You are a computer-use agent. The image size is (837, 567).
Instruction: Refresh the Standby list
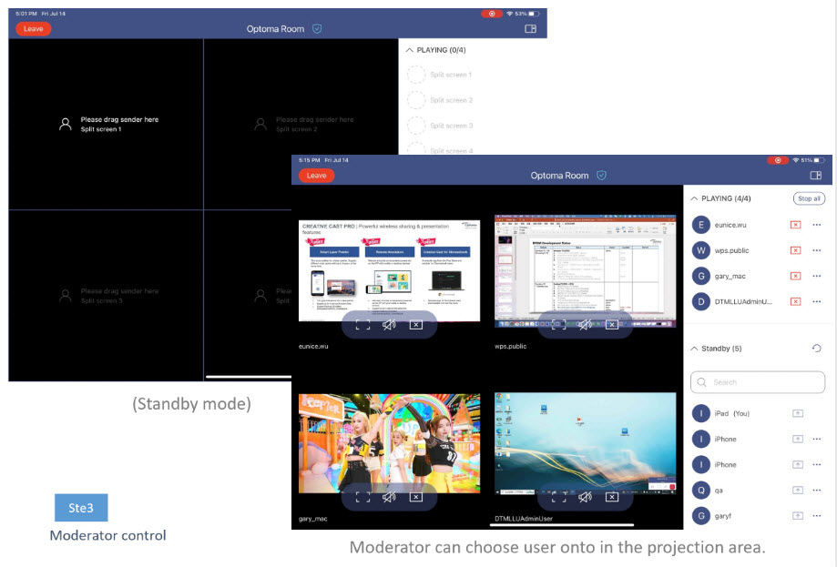pyautogui.click(x=816, y=349)
